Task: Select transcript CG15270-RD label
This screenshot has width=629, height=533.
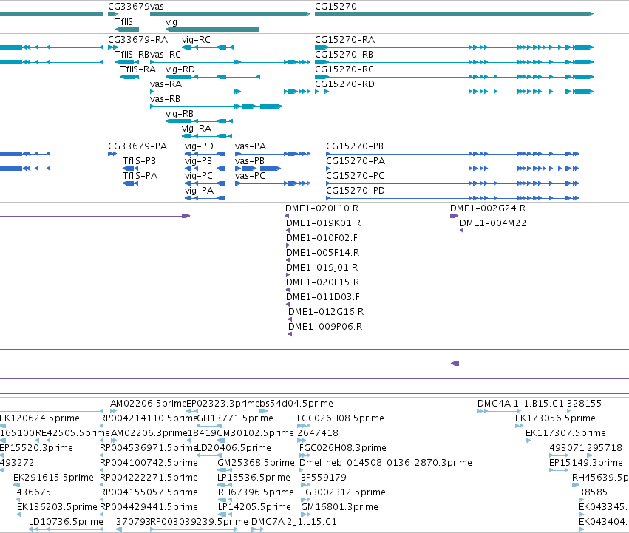Action: coord(344,84)
